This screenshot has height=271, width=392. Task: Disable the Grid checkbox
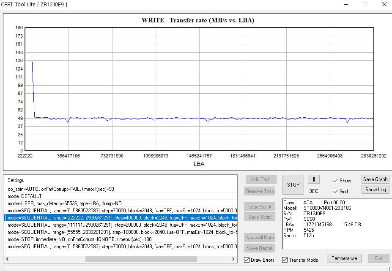[336, 192]
